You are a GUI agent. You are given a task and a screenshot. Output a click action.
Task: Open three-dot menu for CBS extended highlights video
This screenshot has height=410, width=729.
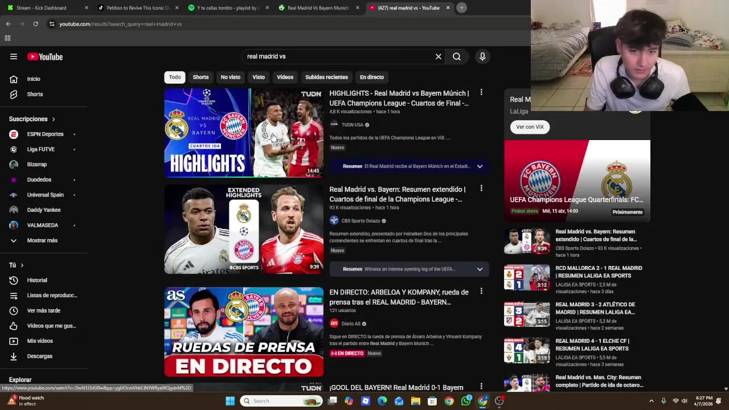tap(481, 188)
